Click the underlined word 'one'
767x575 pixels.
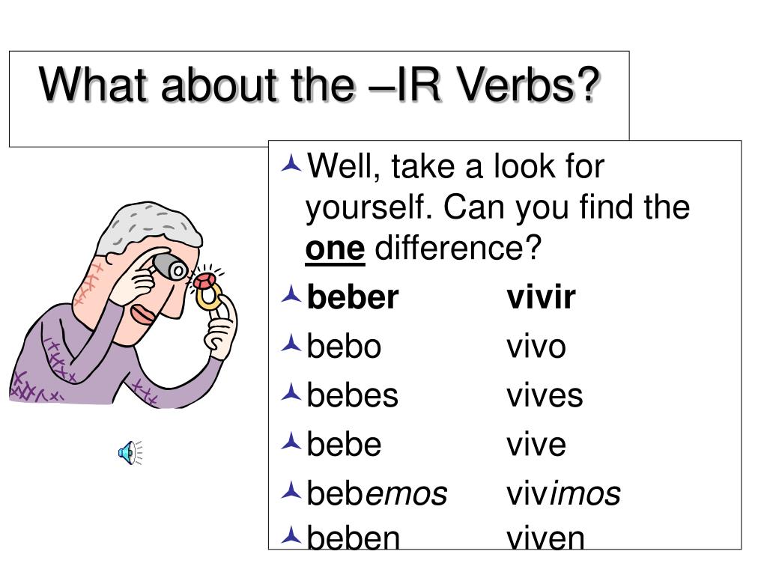[x=335, y=249]
